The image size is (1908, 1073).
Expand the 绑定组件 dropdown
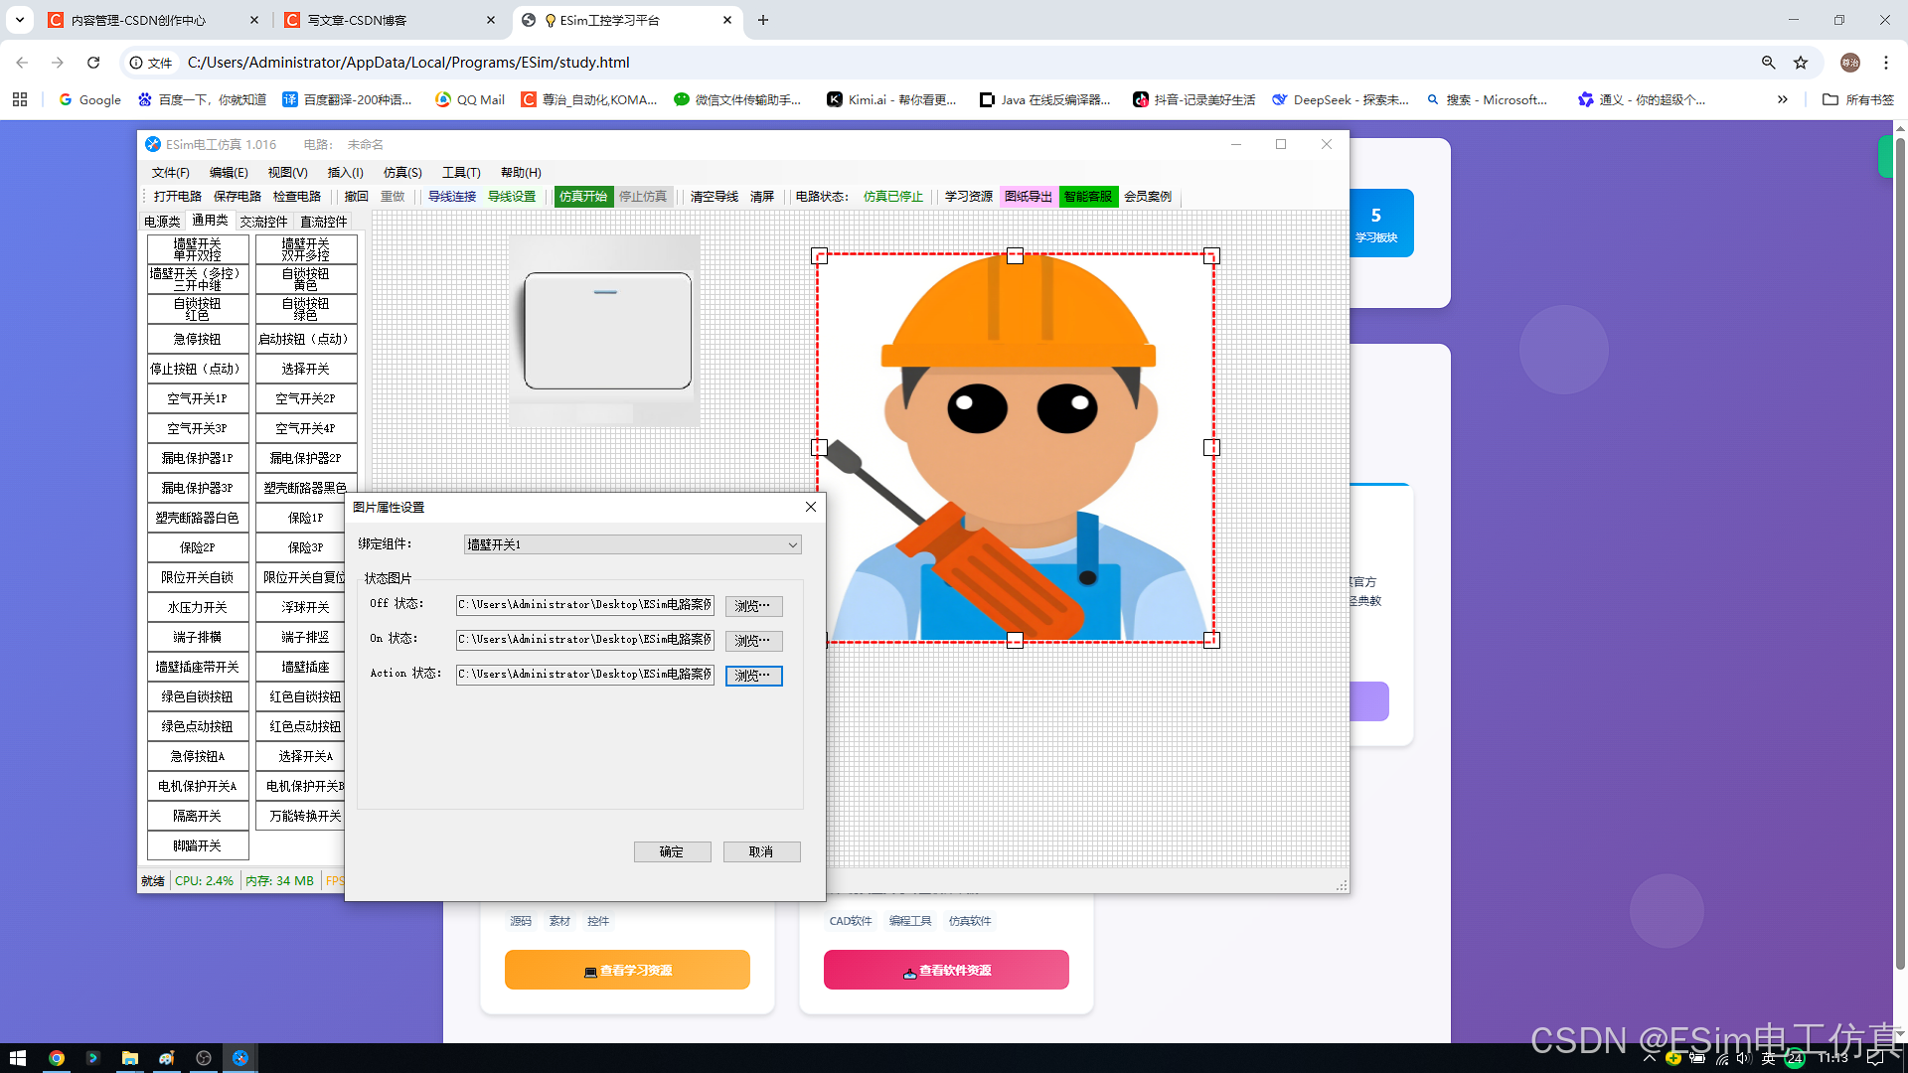point(792,544)
